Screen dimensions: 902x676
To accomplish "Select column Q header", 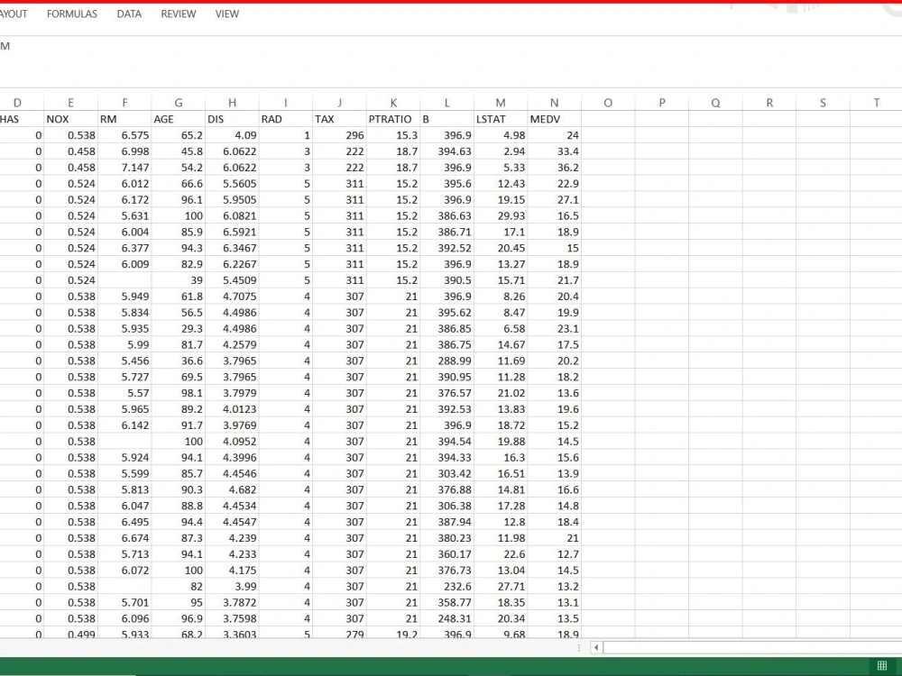I will pos(715,103).
